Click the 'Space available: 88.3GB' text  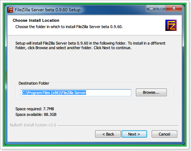coord(36,114)
